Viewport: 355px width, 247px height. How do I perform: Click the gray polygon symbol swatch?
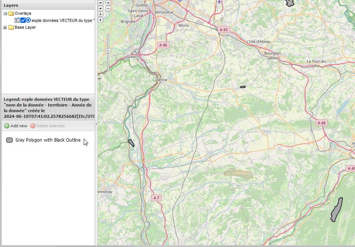tap(9, 140)
